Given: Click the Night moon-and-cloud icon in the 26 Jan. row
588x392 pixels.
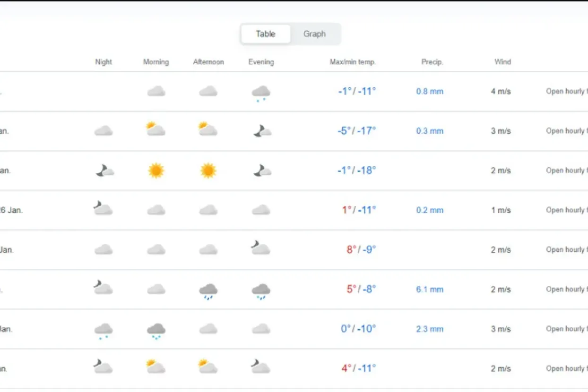Looking at the screenshot, I should 103,209.
